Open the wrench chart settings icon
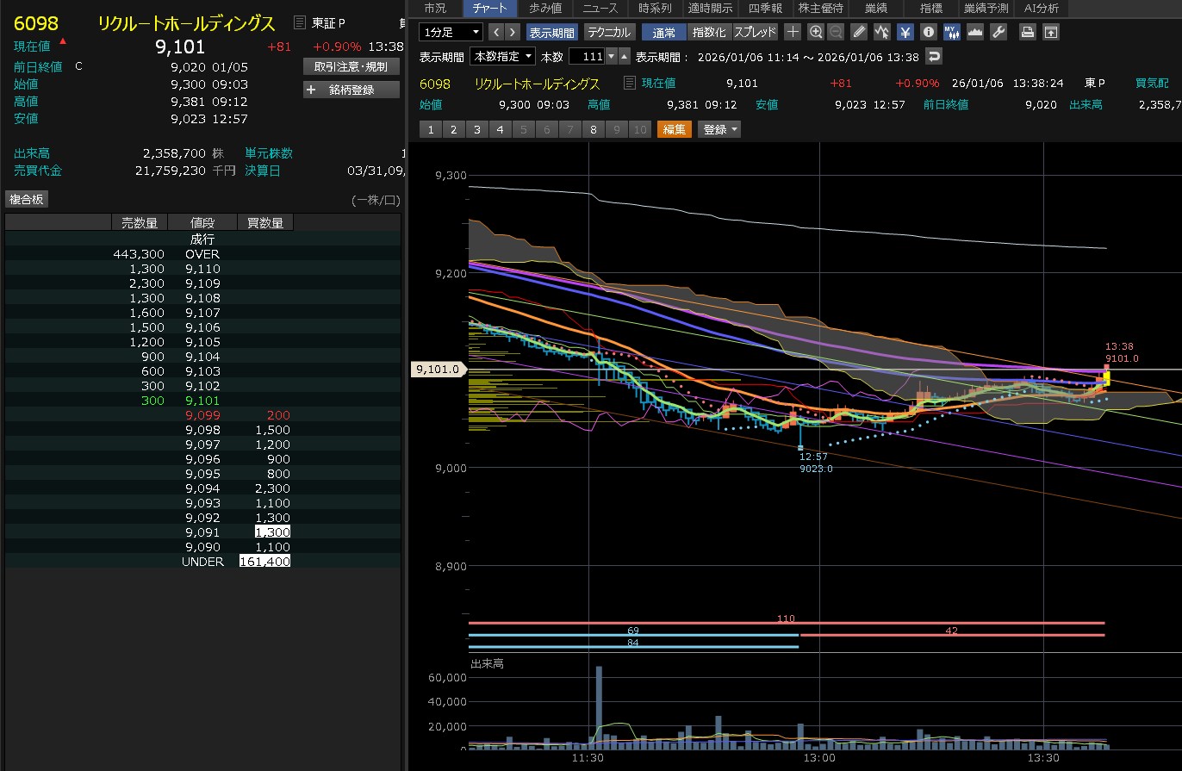Screen dimensions: 1182x771 coord(998,32)
